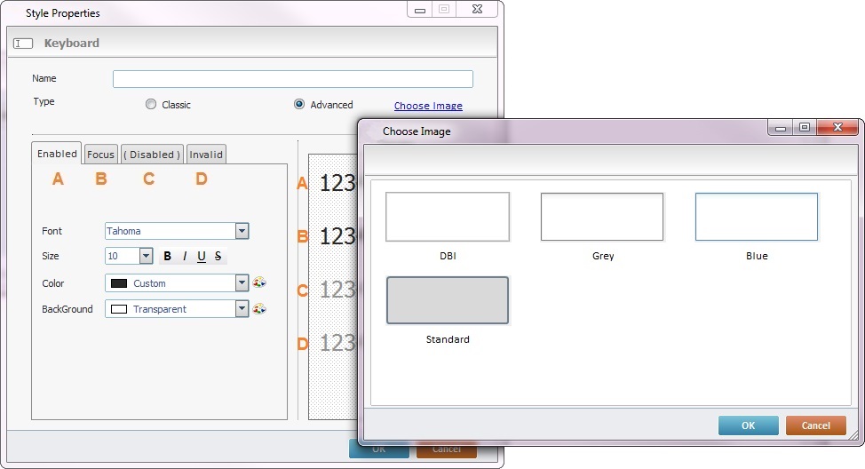Maximize the Choose Image dialog
The width and height of the screenshot is (865, 469).
click(805, 127)
